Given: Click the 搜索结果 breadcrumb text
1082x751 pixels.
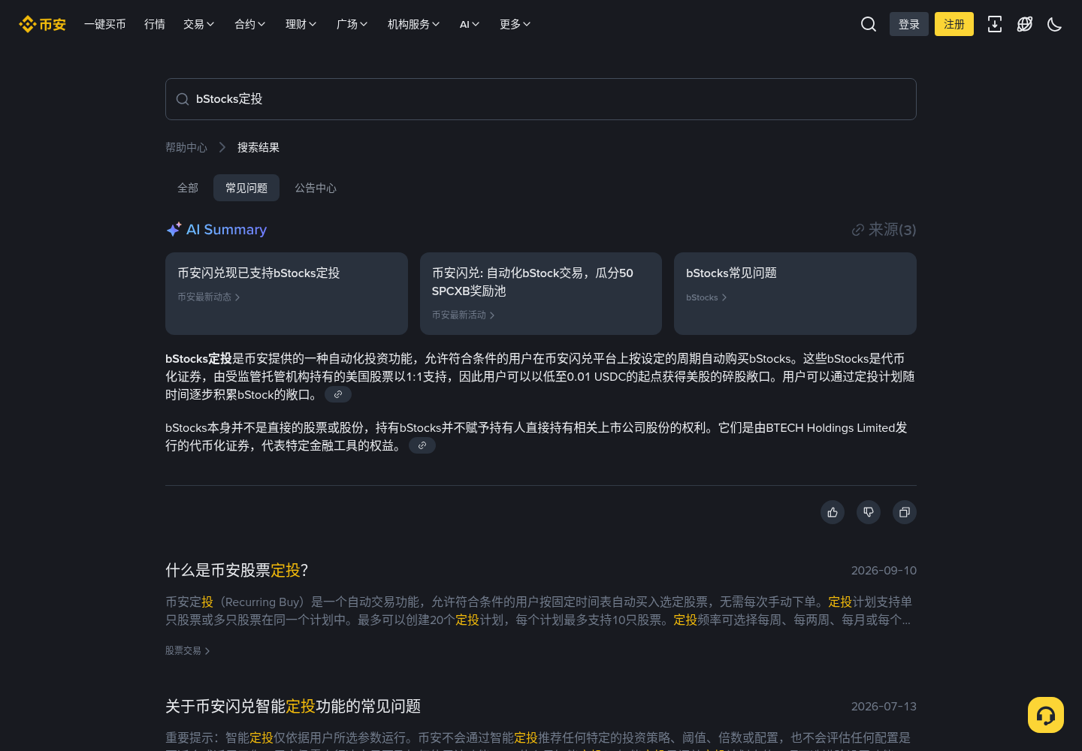Looking at the screenshot, I should (x=258, y=147).
